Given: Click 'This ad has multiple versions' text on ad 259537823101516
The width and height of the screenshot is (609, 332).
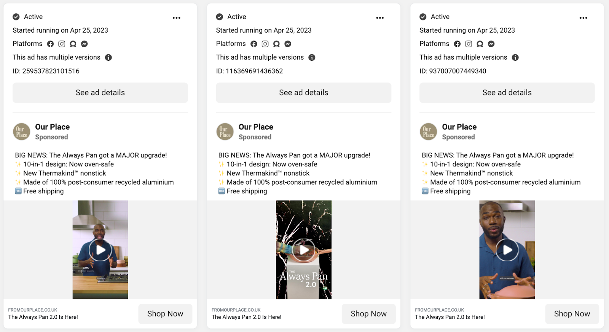Looking at the screenshot, I should [57, 57].
